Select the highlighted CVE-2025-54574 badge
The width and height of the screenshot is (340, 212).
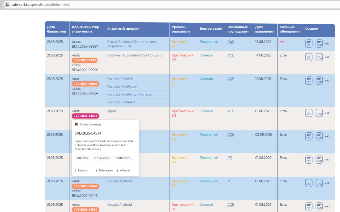(86, 116)
